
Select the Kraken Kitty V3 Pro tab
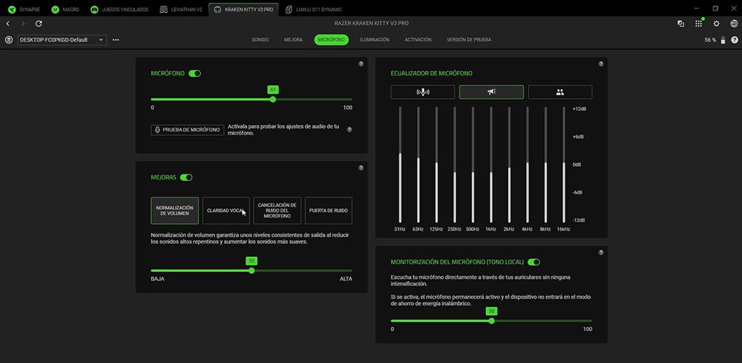(243, 9)
